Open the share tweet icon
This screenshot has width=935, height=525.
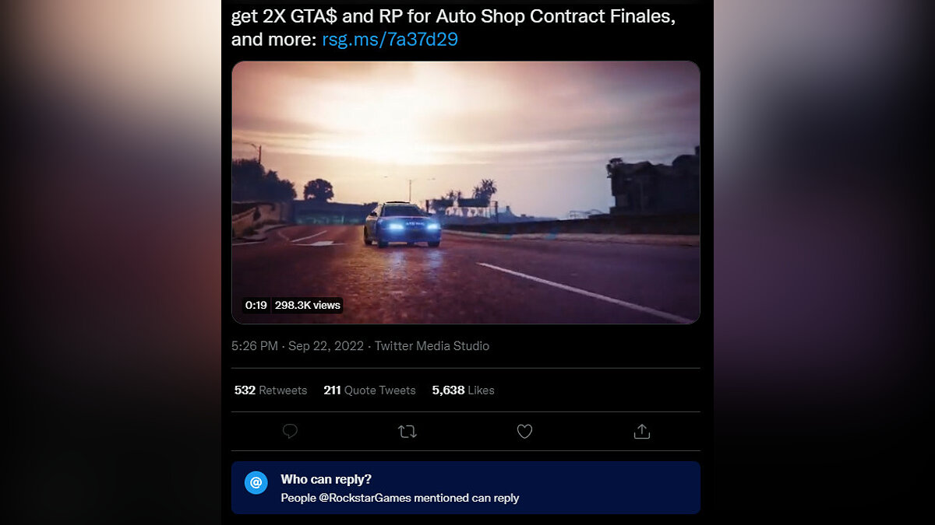[642, 431]
